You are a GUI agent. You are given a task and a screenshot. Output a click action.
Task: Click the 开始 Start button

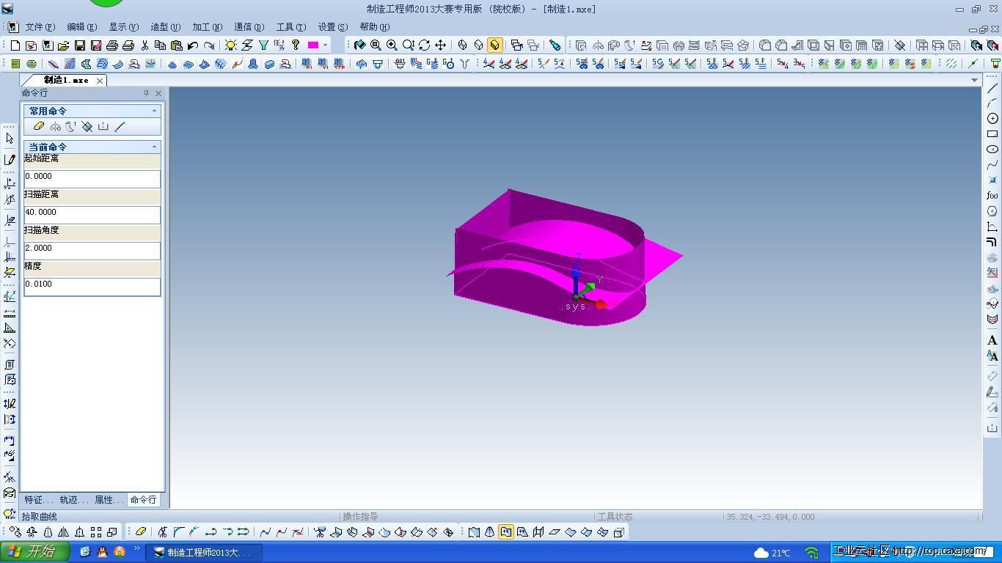[x=34, y=552]
